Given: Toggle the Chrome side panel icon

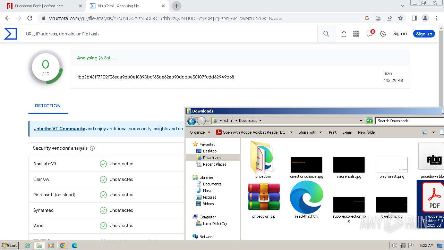Looking at the screenshot, I should click(x=414, y=18).
